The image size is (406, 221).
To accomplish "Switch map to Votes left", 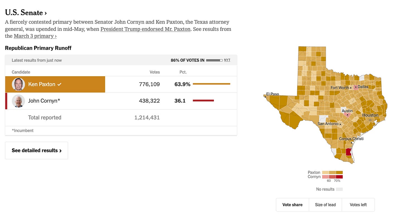I will point(358,205).
